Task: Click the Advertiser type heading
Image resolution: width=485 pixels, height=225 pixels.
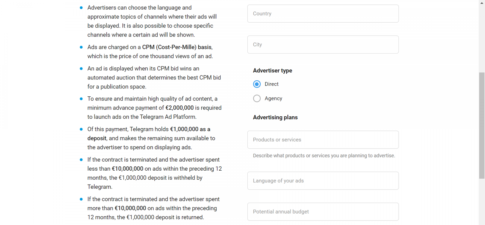Action: (x=273, y=71)
